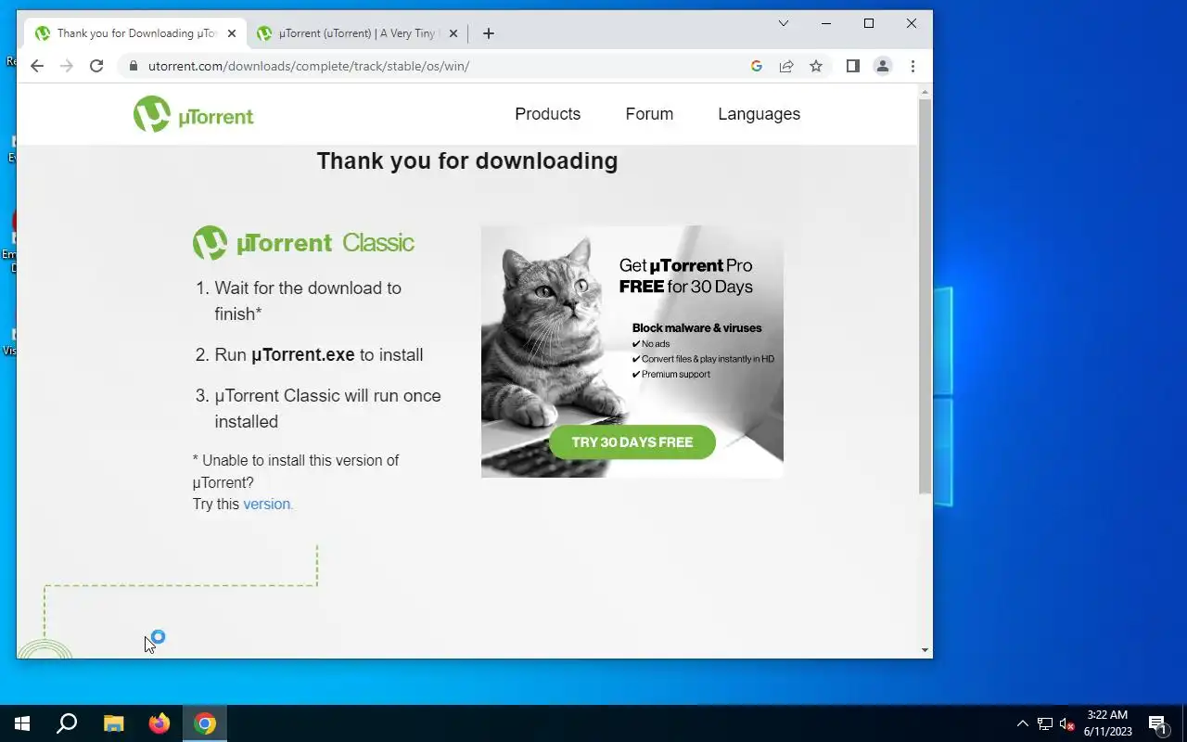The width and height of the screenshot is (1187, 742).
Task: Click the page vertical scrollbar thumb
Action: point(925,295)
